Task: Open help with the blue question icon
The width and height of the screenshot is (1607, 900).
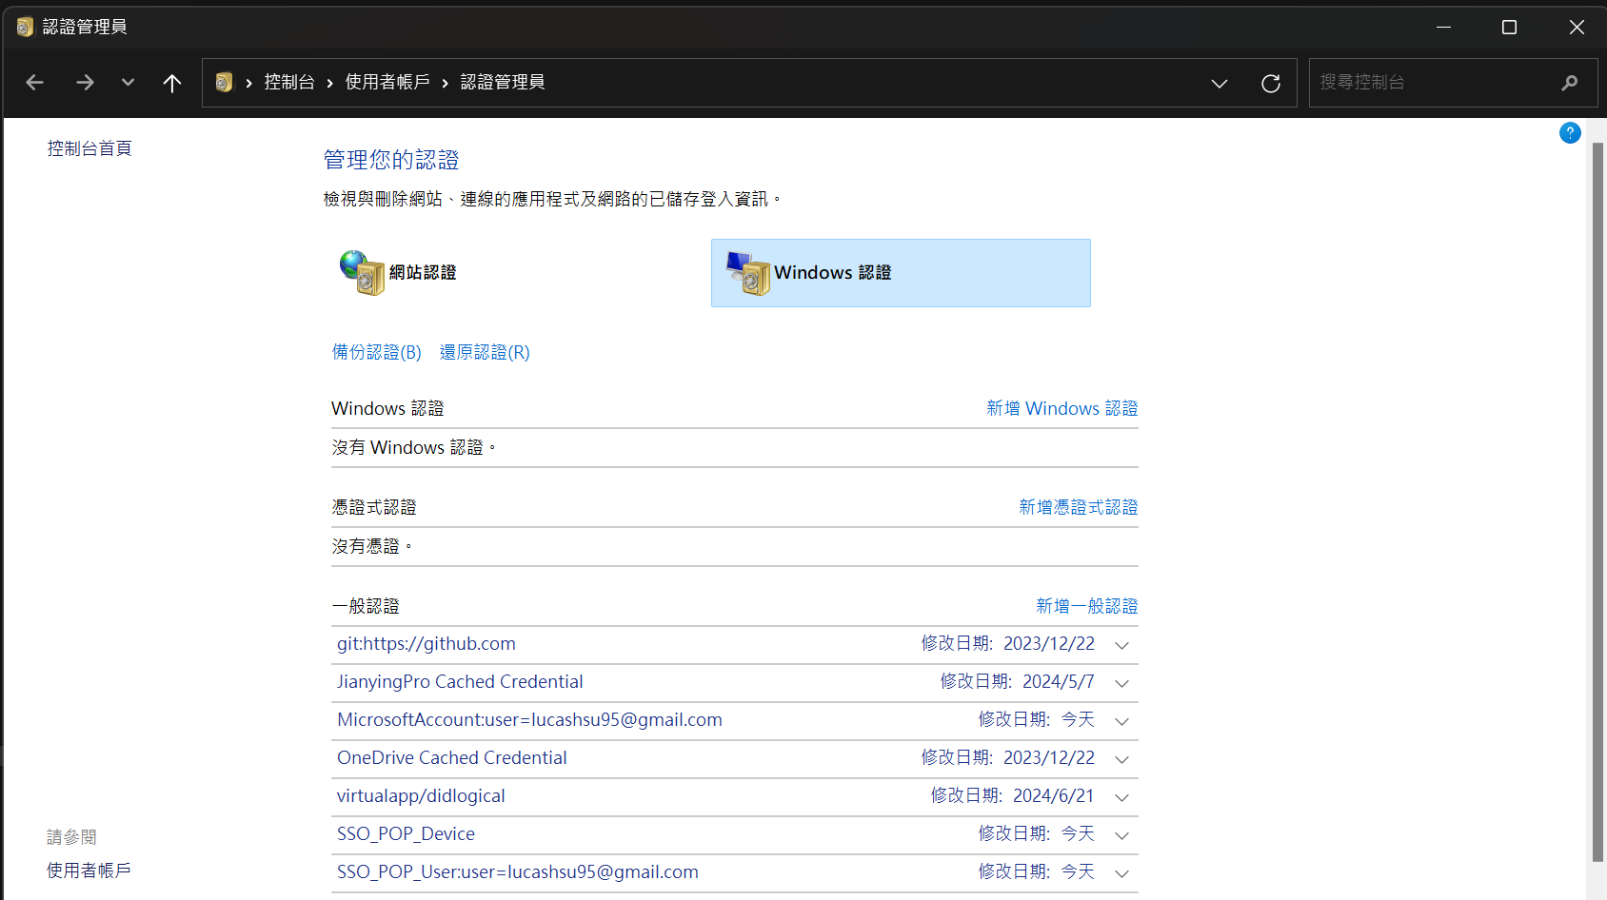Action: 1570,133
